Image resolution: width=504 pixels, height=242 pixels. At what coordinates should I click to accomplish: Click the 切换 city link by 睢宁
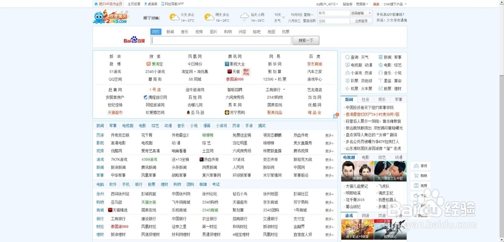click(x=156, y=18)
